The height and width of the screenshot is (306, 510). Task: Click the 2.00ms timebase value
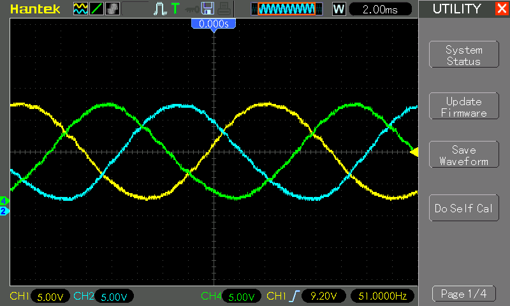click(380, 9)
